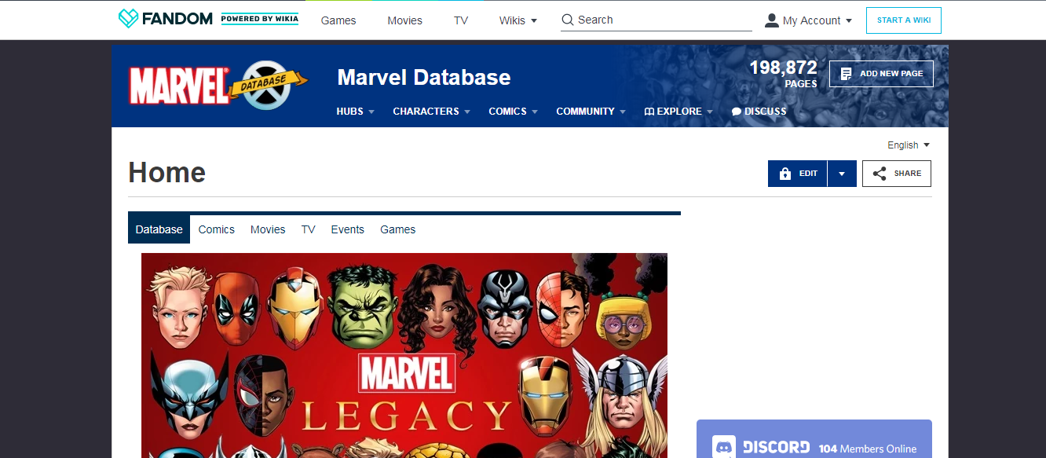This screenshot has height=458, width=1046.
Task: Click the Share icon
Action: coord(880,174)
